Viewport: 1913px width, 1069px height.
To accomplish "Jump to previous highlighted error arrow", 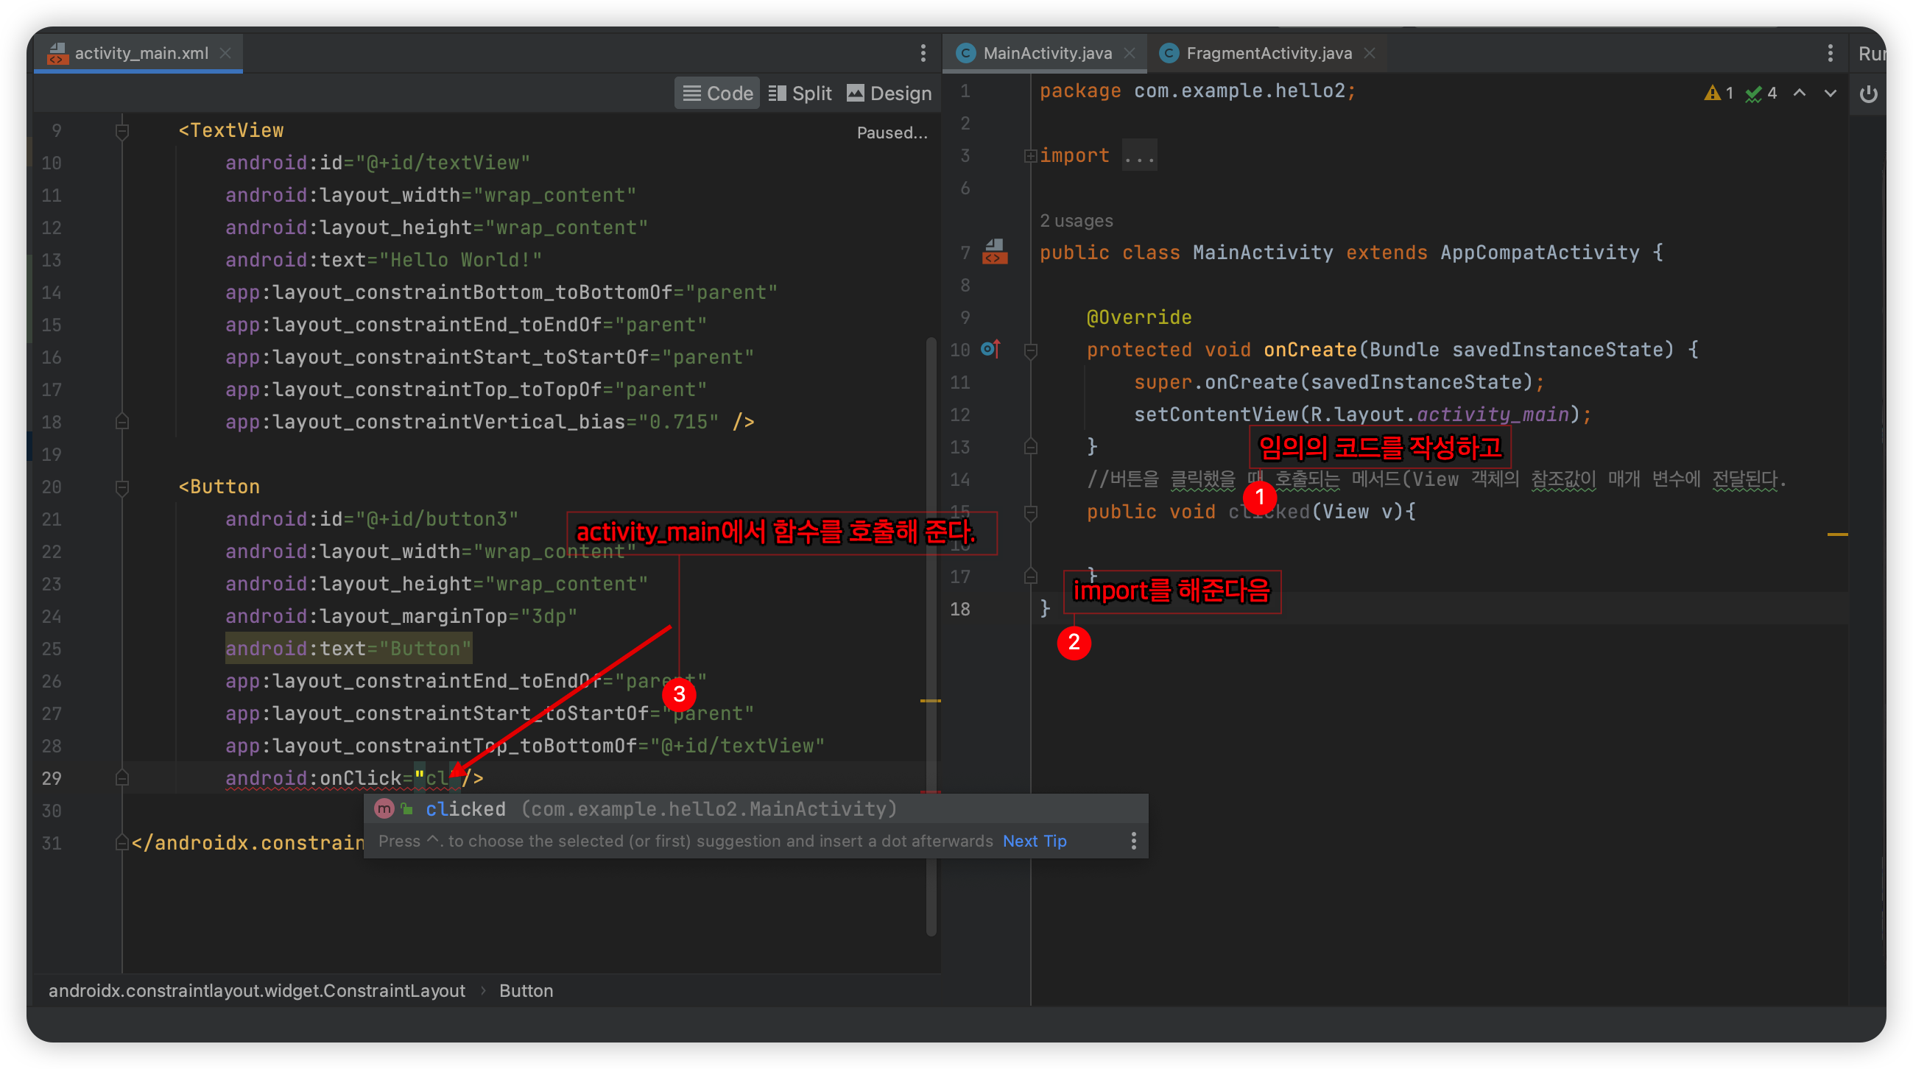I will pyautogui.click(x=1800, y=94).
